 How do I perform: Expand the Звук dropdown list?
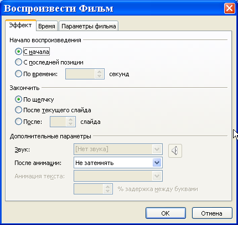(x=157, y=149)
